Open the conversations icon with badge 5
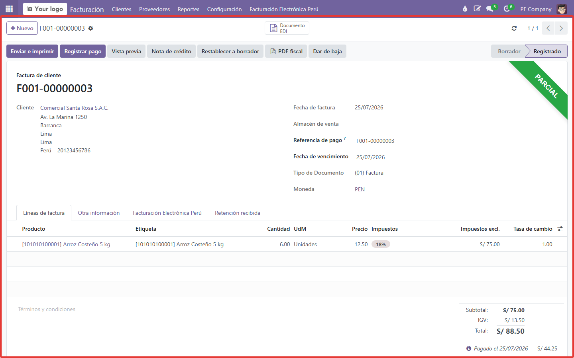Viewport: 574px width, 358px height. coord(490,9)
